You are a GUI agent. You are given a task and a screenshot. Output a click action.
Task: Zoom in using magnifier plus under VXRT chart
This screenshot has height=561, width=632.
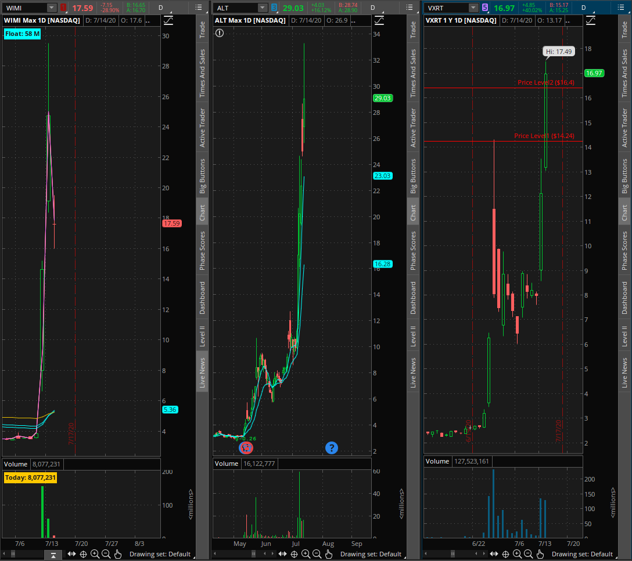point(517,554)
